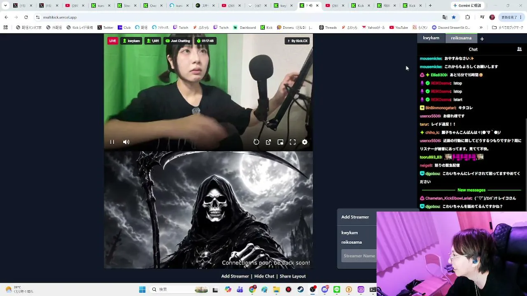Click the Hide Chat link
Screen dimensions: 527x296
(264, 276)
